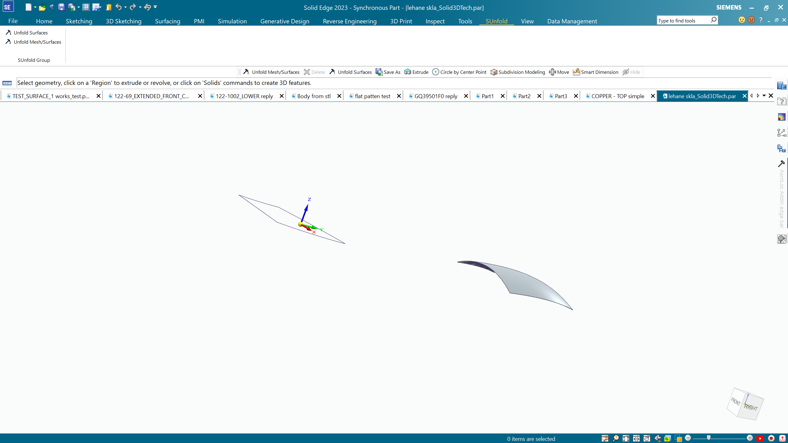Run Unfold Mesh/Surfaces from the quick toolbar
788x443 pixels.
(271, 72)
